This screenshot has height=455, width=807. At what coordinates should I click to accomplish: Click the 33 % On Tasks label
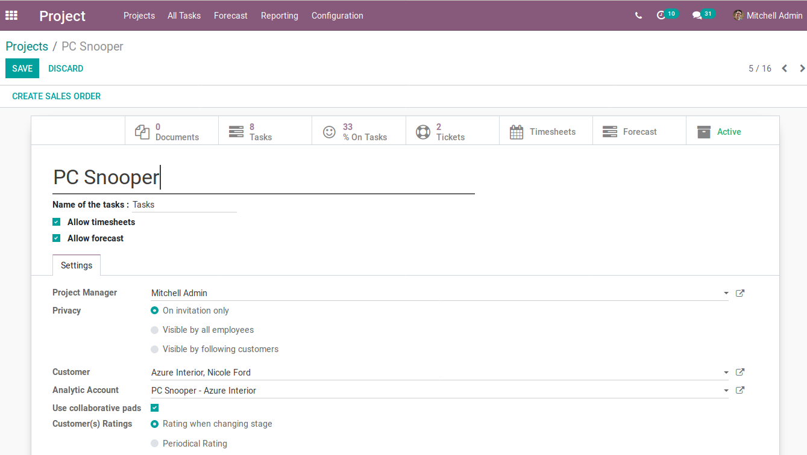coord(365,132)
